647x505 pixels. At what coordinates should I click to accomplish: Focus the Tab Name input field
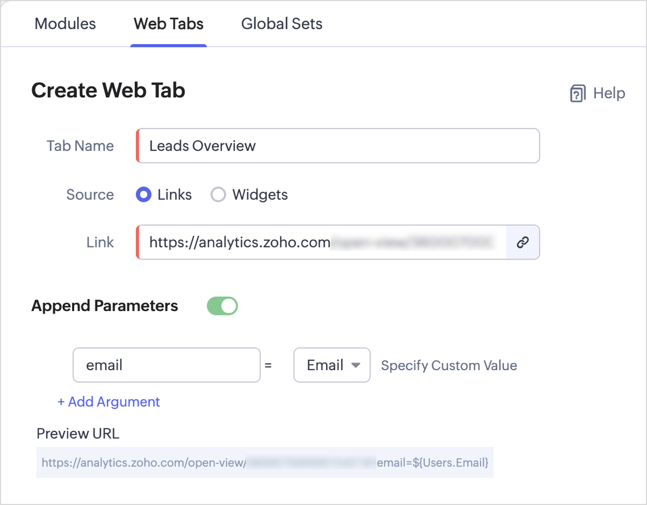coord(339,146)
